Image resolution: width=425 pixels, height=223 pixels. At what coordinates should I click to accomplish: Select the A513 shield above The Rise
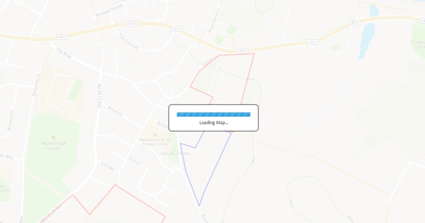point(62,37)
